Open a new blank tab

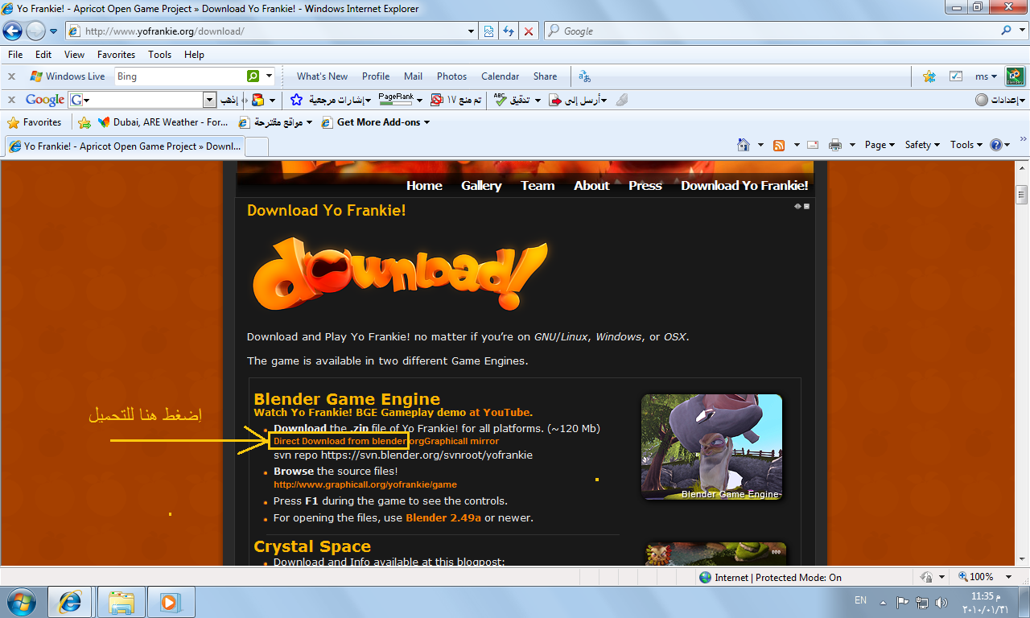click(256, 146)
